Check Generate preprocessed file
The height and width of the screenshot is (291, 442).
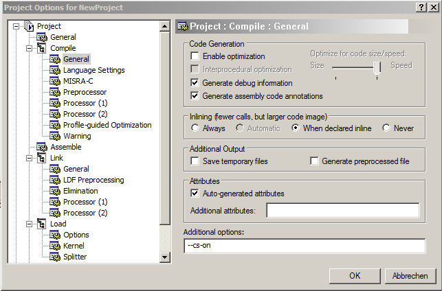click(x=314, y=161)
